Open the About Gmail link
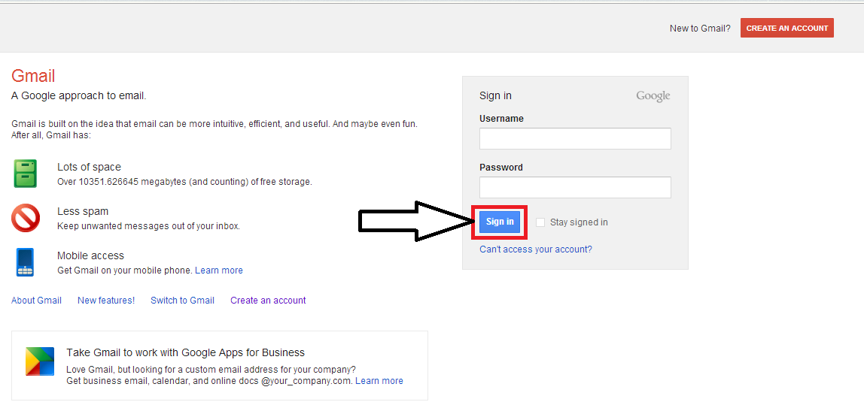This screenshot has width=864, height=402. (x=36, y=301)
